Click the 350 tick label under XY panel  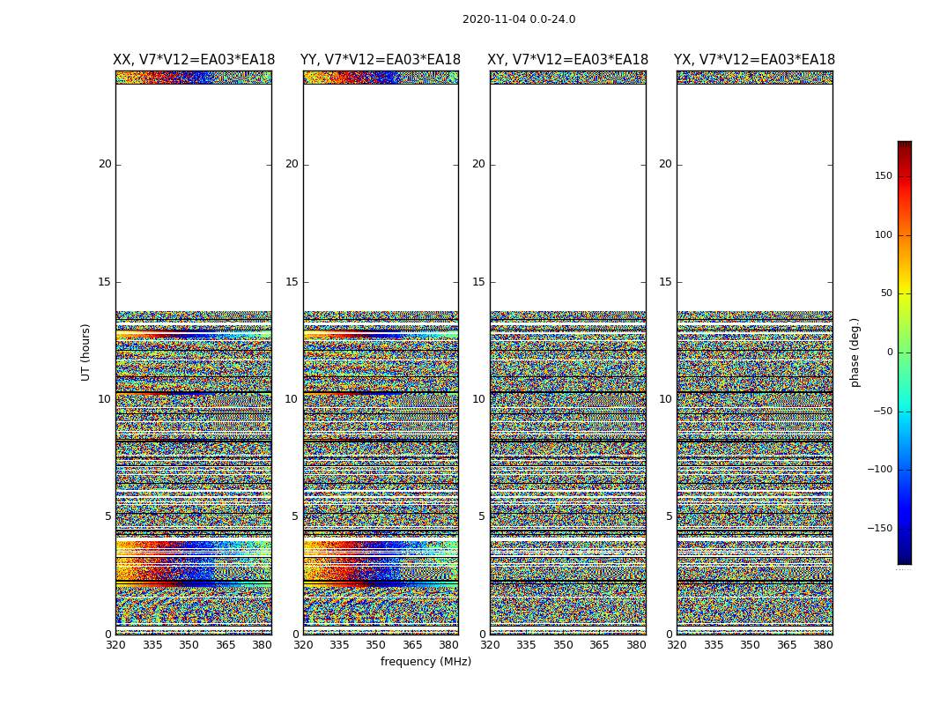coord(563,645)
